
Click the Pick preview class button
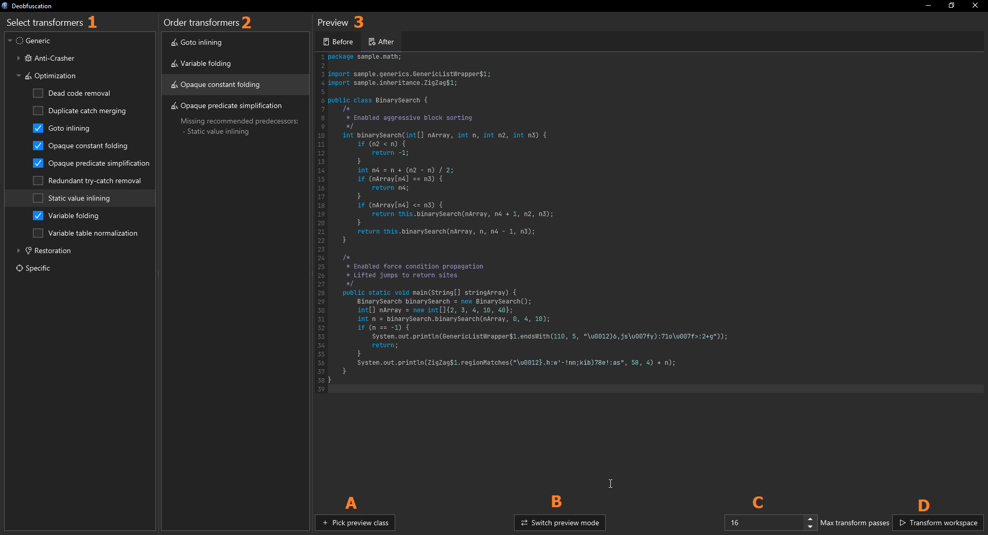coord(355,523)
